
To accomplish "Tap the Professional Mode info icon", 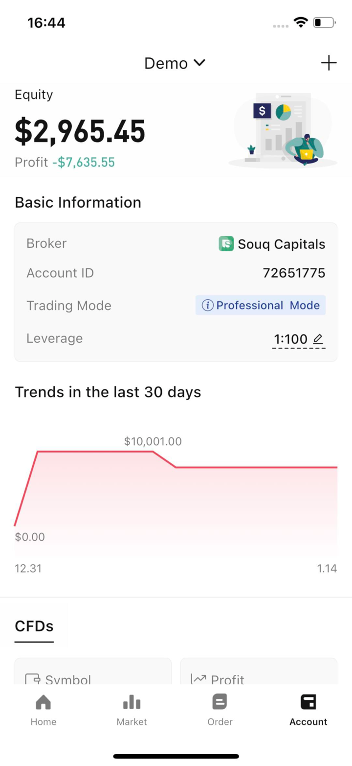I will point(207,306).
